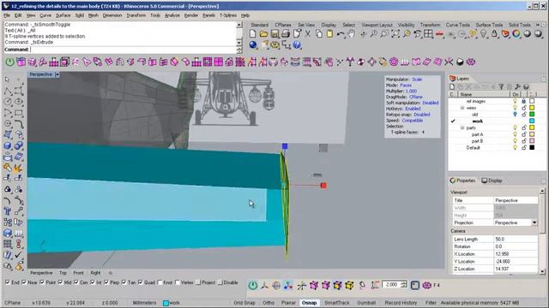Click the black and white cube icon
The height and width of the screenshot is (308, 549).
tap(460, 62)
